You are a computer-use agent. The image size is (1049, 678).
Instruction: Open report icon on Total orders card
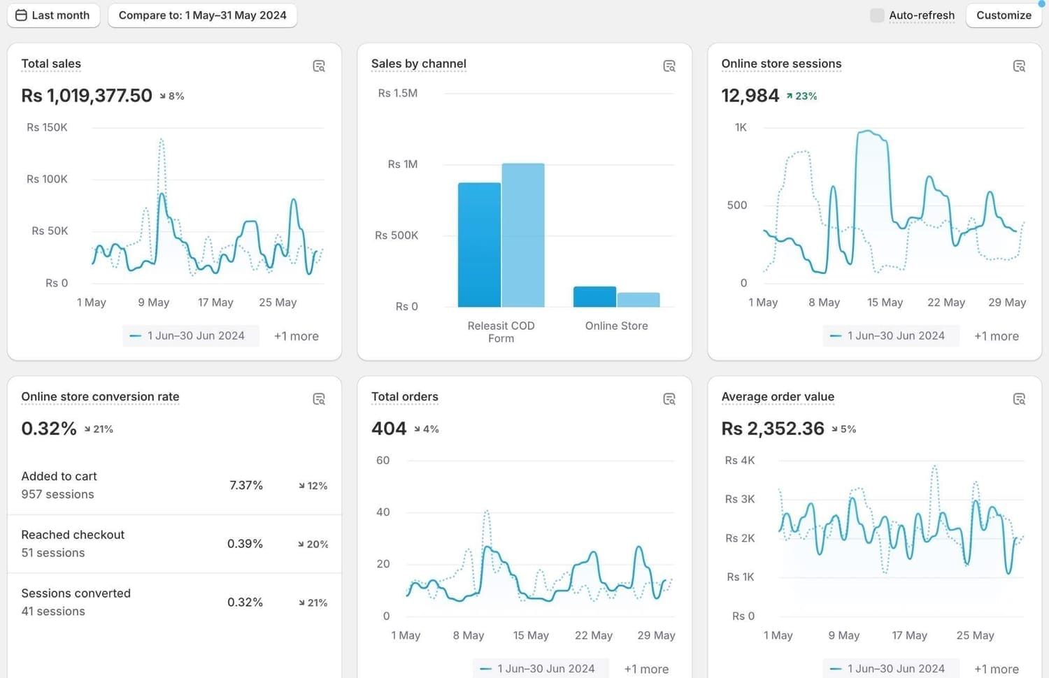(669, 399)
